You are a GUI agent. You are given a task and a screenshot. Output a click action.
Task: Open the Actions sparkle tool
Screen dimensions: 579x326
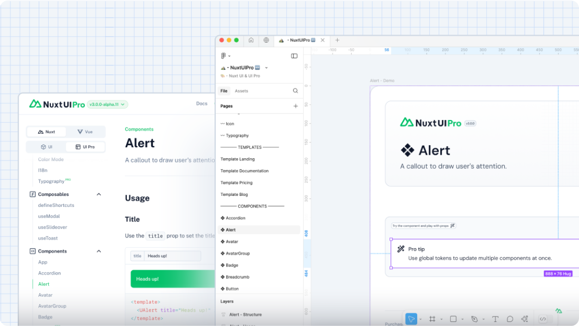pyautogui.click(x=525, y=318)
